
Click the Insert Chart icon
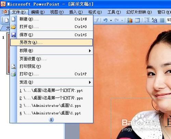(x=130, y=21)
